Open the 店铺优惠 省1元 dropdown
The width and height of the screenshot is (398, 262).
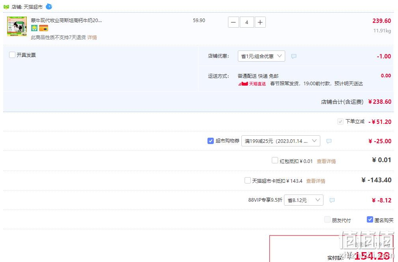[x=261, y=56]
